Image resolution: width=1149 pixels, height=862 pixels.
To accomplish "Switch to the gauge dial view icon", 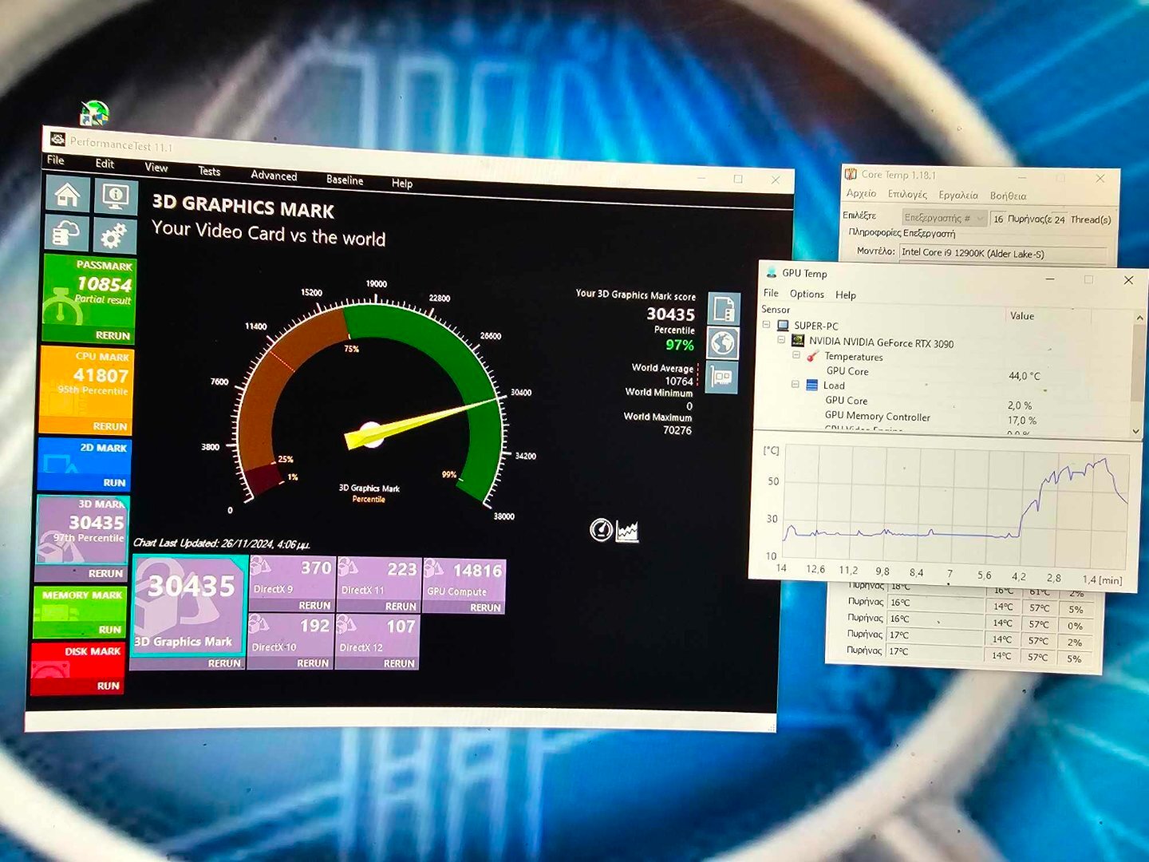I will 601,529.
